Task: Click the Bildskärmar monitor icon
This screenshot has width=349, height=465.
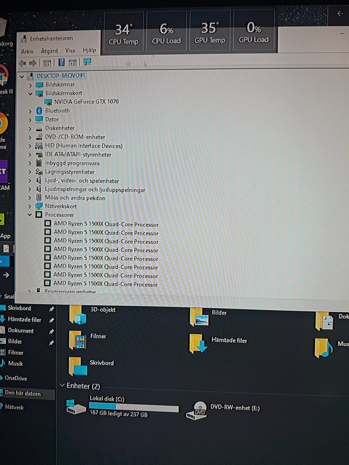Action: pos(39,85)
